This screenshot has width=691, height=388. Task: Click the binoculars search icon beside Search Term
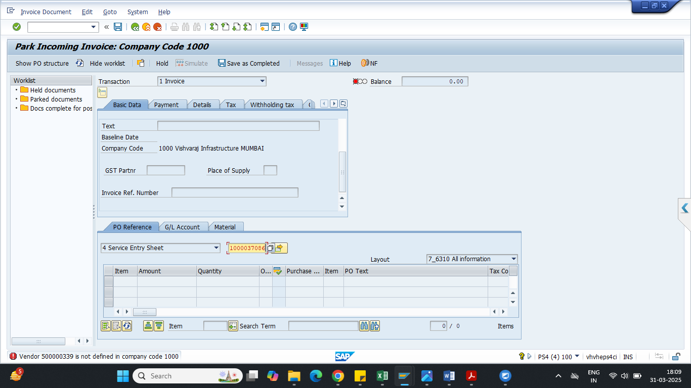pyautogui.click(x=364, y=326)
